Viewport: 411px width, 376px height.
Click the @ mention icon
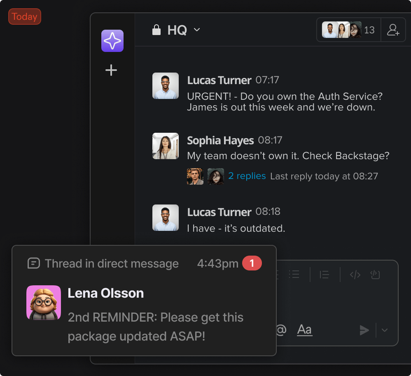coord(281,330)
